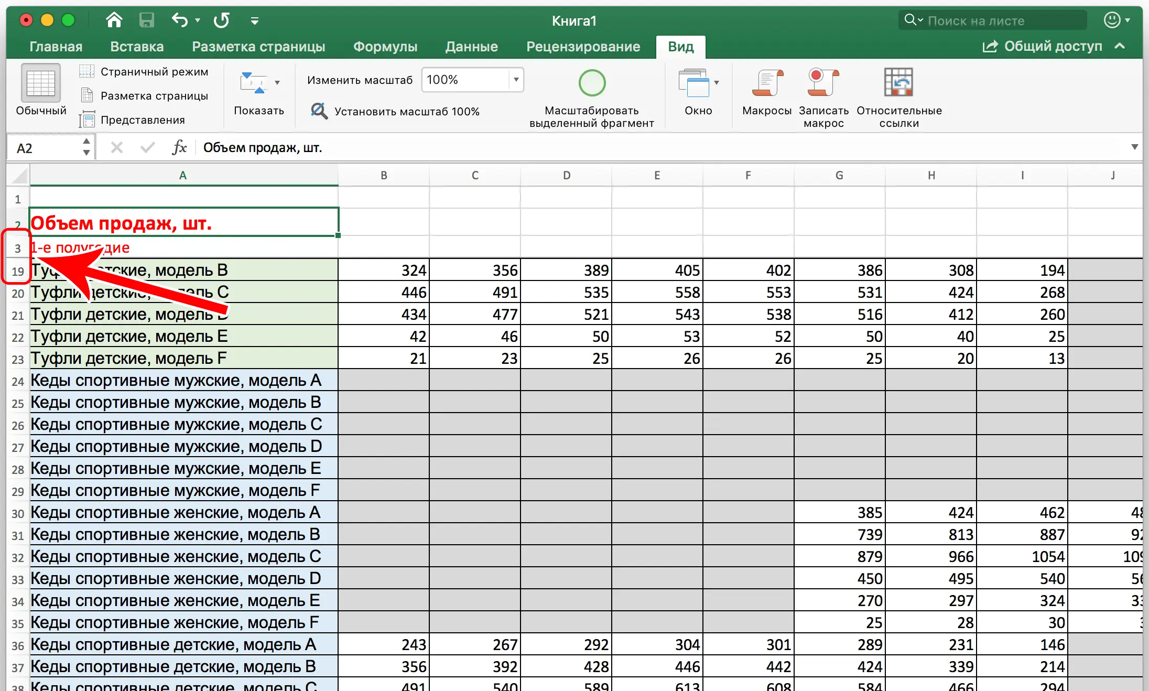The width and height of the screenshot is (1149, 691).
Task: Click cell 'Туфли детские, модель E'
Action: [184, 336]
